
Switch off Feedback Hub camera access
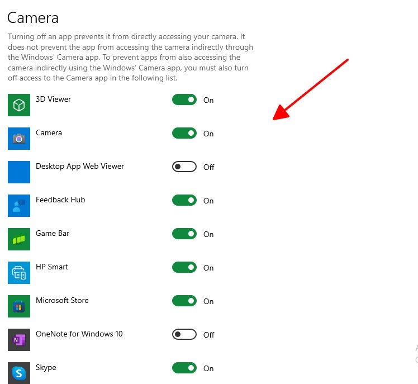184,200
